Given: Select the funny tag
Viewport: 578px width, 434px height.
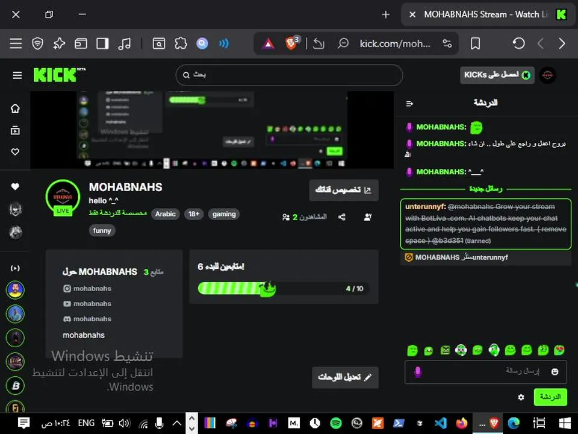Looking at the screenshot, I should 102,231.
